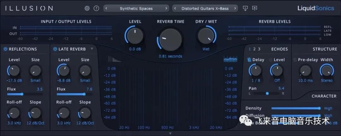Click the import preset download icon

(x=245, y=8)
